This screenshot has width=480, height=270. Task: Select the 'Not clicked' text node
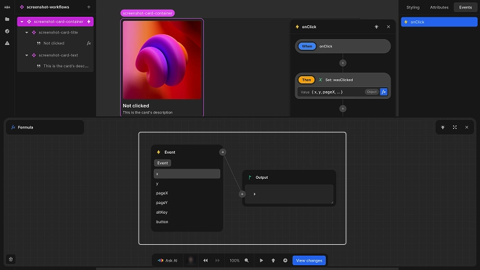[x=55, y=43]
